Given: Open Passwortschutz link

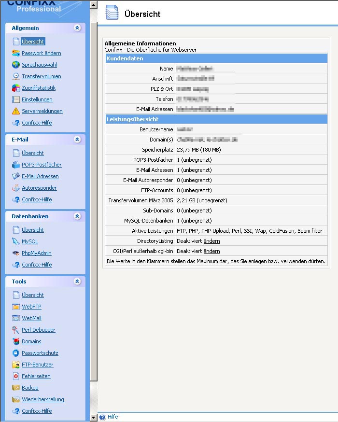Looking at the screenshot, I should pyautogui.click(x=40, y=353).
